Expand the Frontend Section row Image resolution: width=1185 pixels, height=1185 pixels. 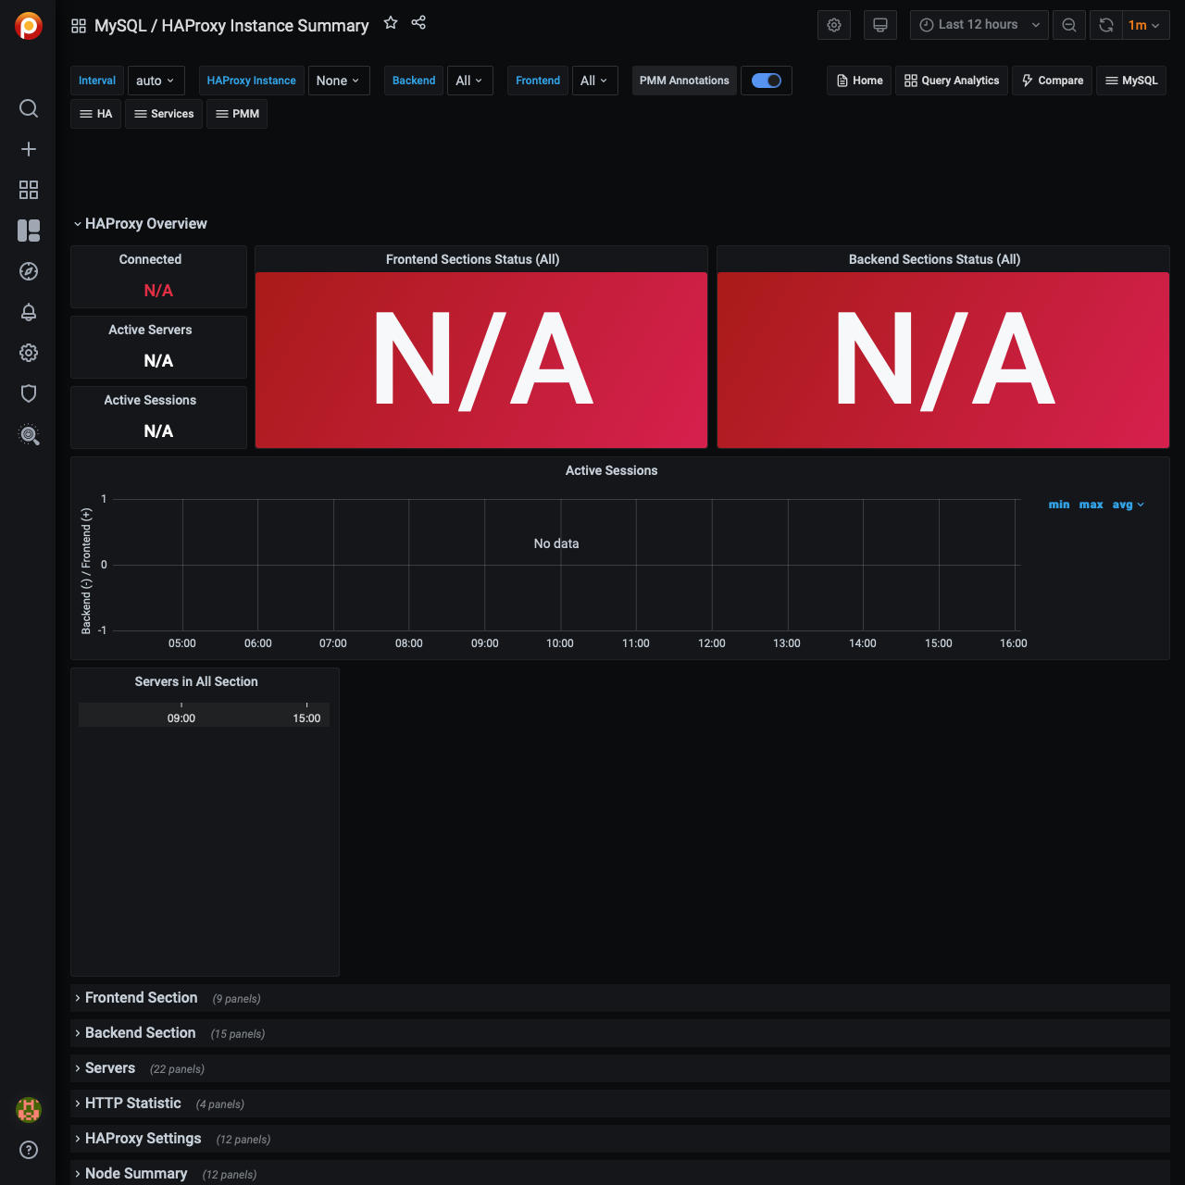(x=141, y=998)
